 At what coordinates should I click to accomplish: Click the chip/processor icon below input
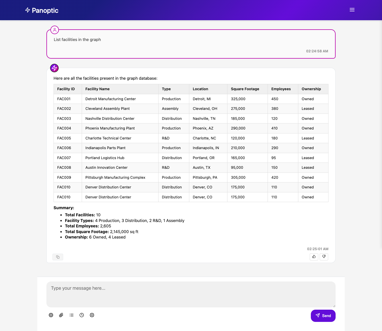(x=51, y=315)
